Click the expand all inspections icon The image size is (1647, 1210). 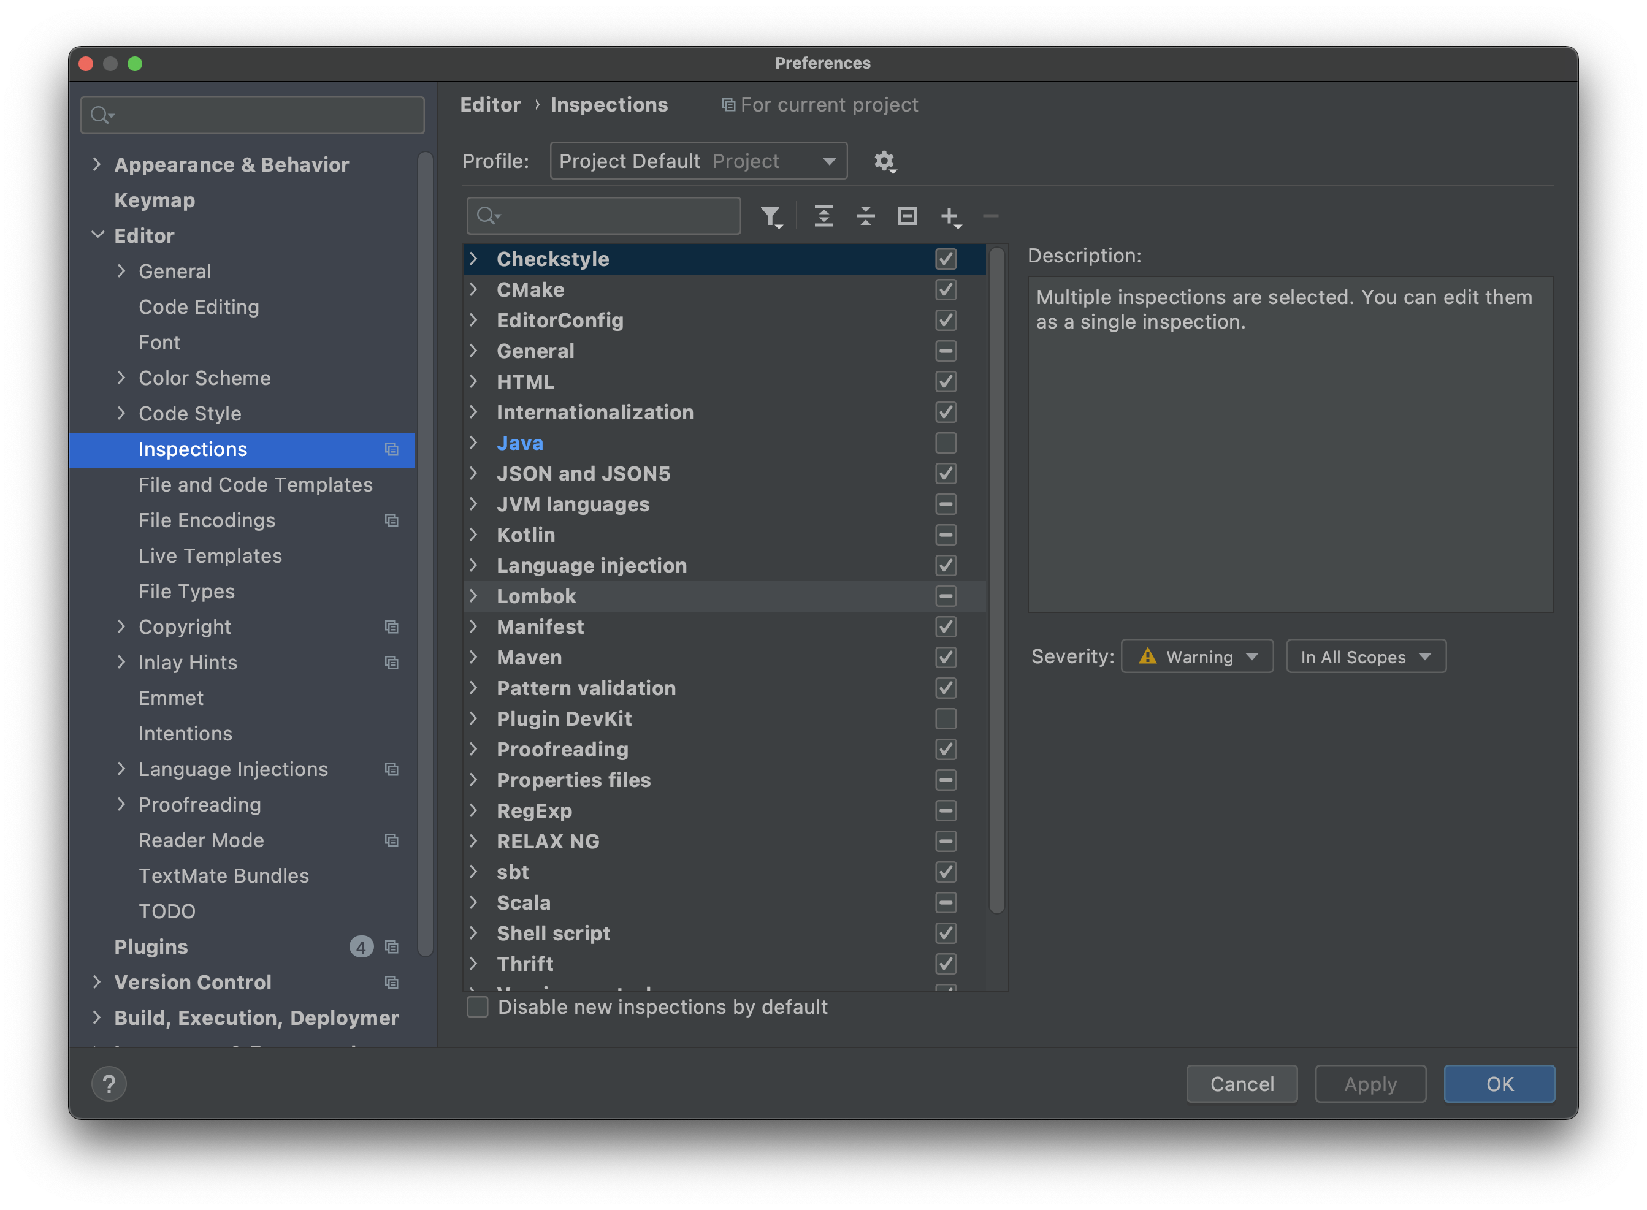[821, 215]
